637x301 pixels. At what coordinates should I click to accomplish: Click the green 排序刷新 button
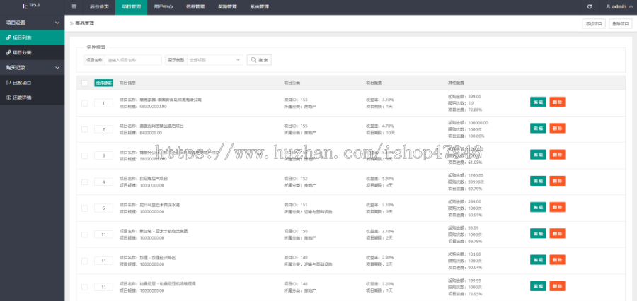click(103, 83)
